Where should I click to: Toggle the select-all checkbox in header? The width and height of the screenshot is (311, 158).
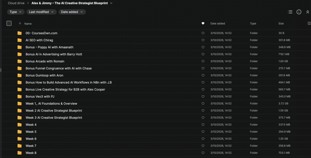tap(9, 23)
